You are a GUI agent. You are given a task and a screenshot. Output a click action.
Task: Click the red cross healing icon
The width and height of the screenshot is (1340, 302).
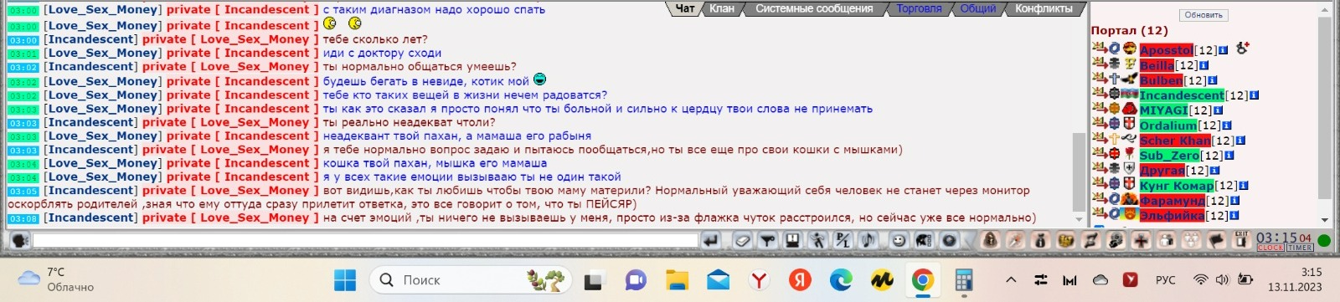coord(1141,241)
